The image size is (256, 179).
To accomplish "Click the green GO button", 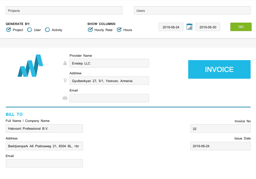I will coord(241,27).
